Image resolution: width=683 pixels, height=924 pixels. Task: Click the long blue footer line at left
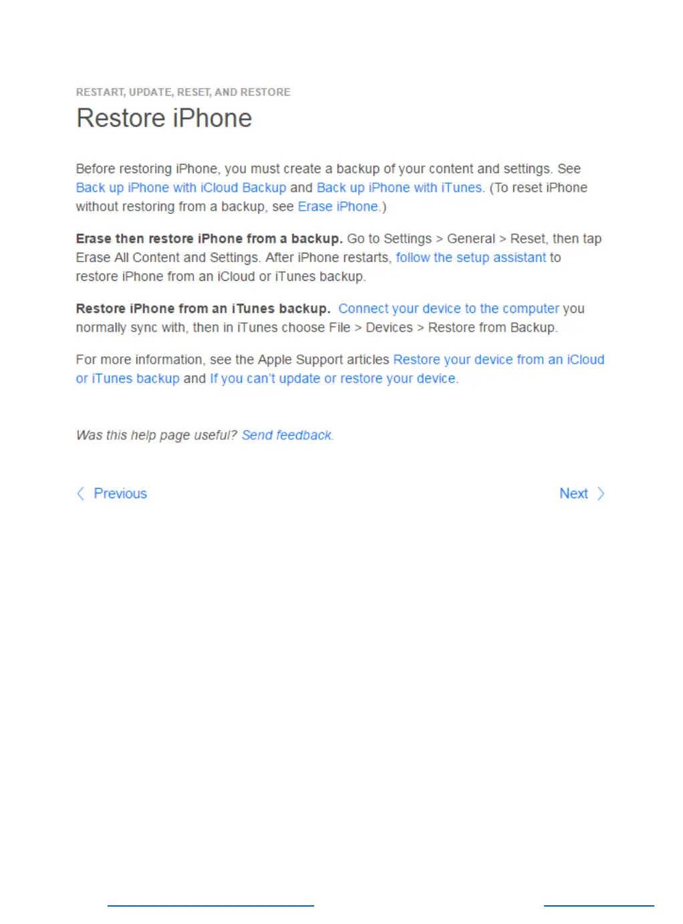pyautogui.click(x=211, y=906)
